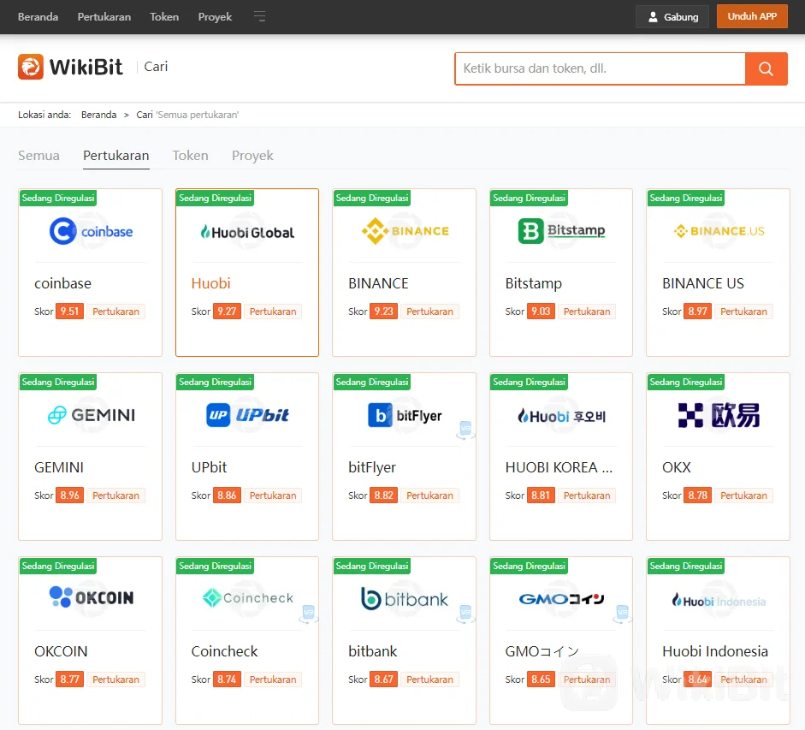Click the GMO Coin logo

[561, 599]
